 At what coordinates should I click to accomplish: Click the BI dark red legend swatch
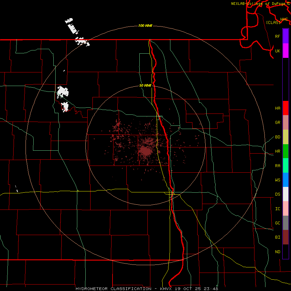pyautogui.click(x=286, y=237)
